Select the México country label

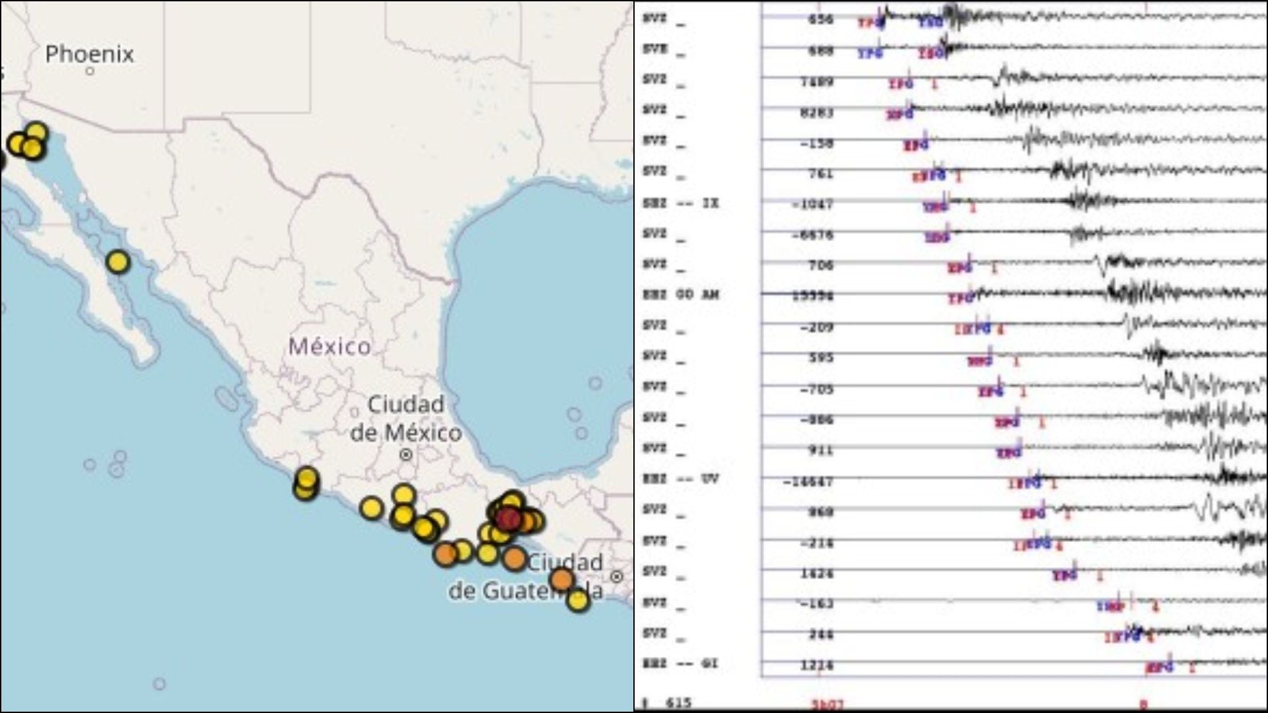(x=330, y=346)
